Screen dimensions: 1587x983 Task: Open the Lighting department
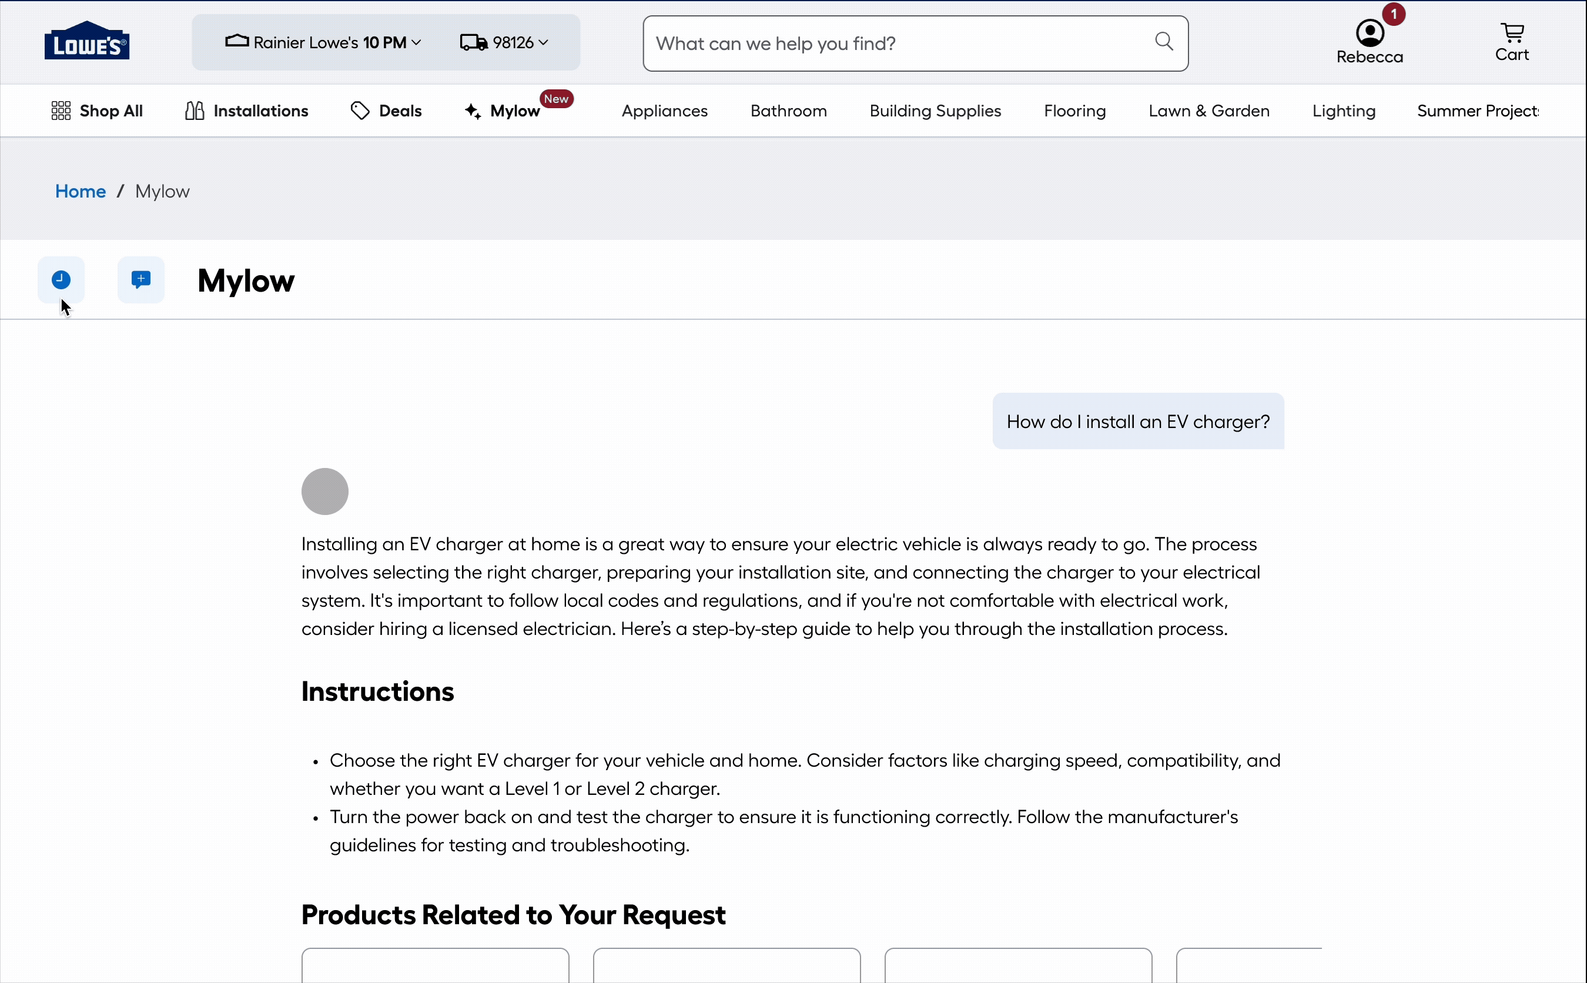click(1343, 111)
